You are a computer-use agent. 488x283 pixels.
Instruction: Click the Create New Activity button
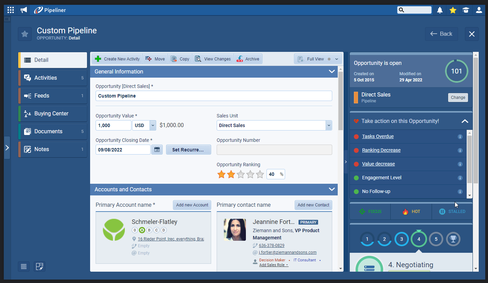click(117, 59)
